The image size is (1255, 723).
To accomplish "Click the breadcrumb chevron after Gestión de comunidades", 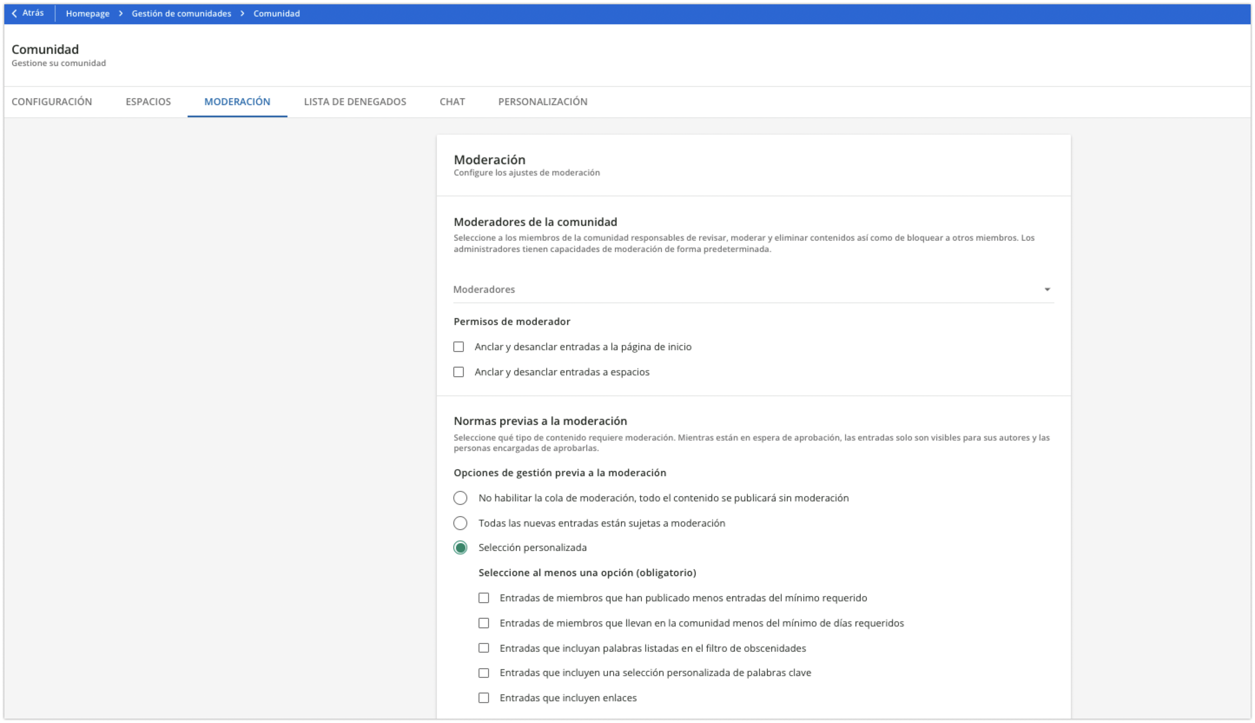I will click(x=242, y=13).
